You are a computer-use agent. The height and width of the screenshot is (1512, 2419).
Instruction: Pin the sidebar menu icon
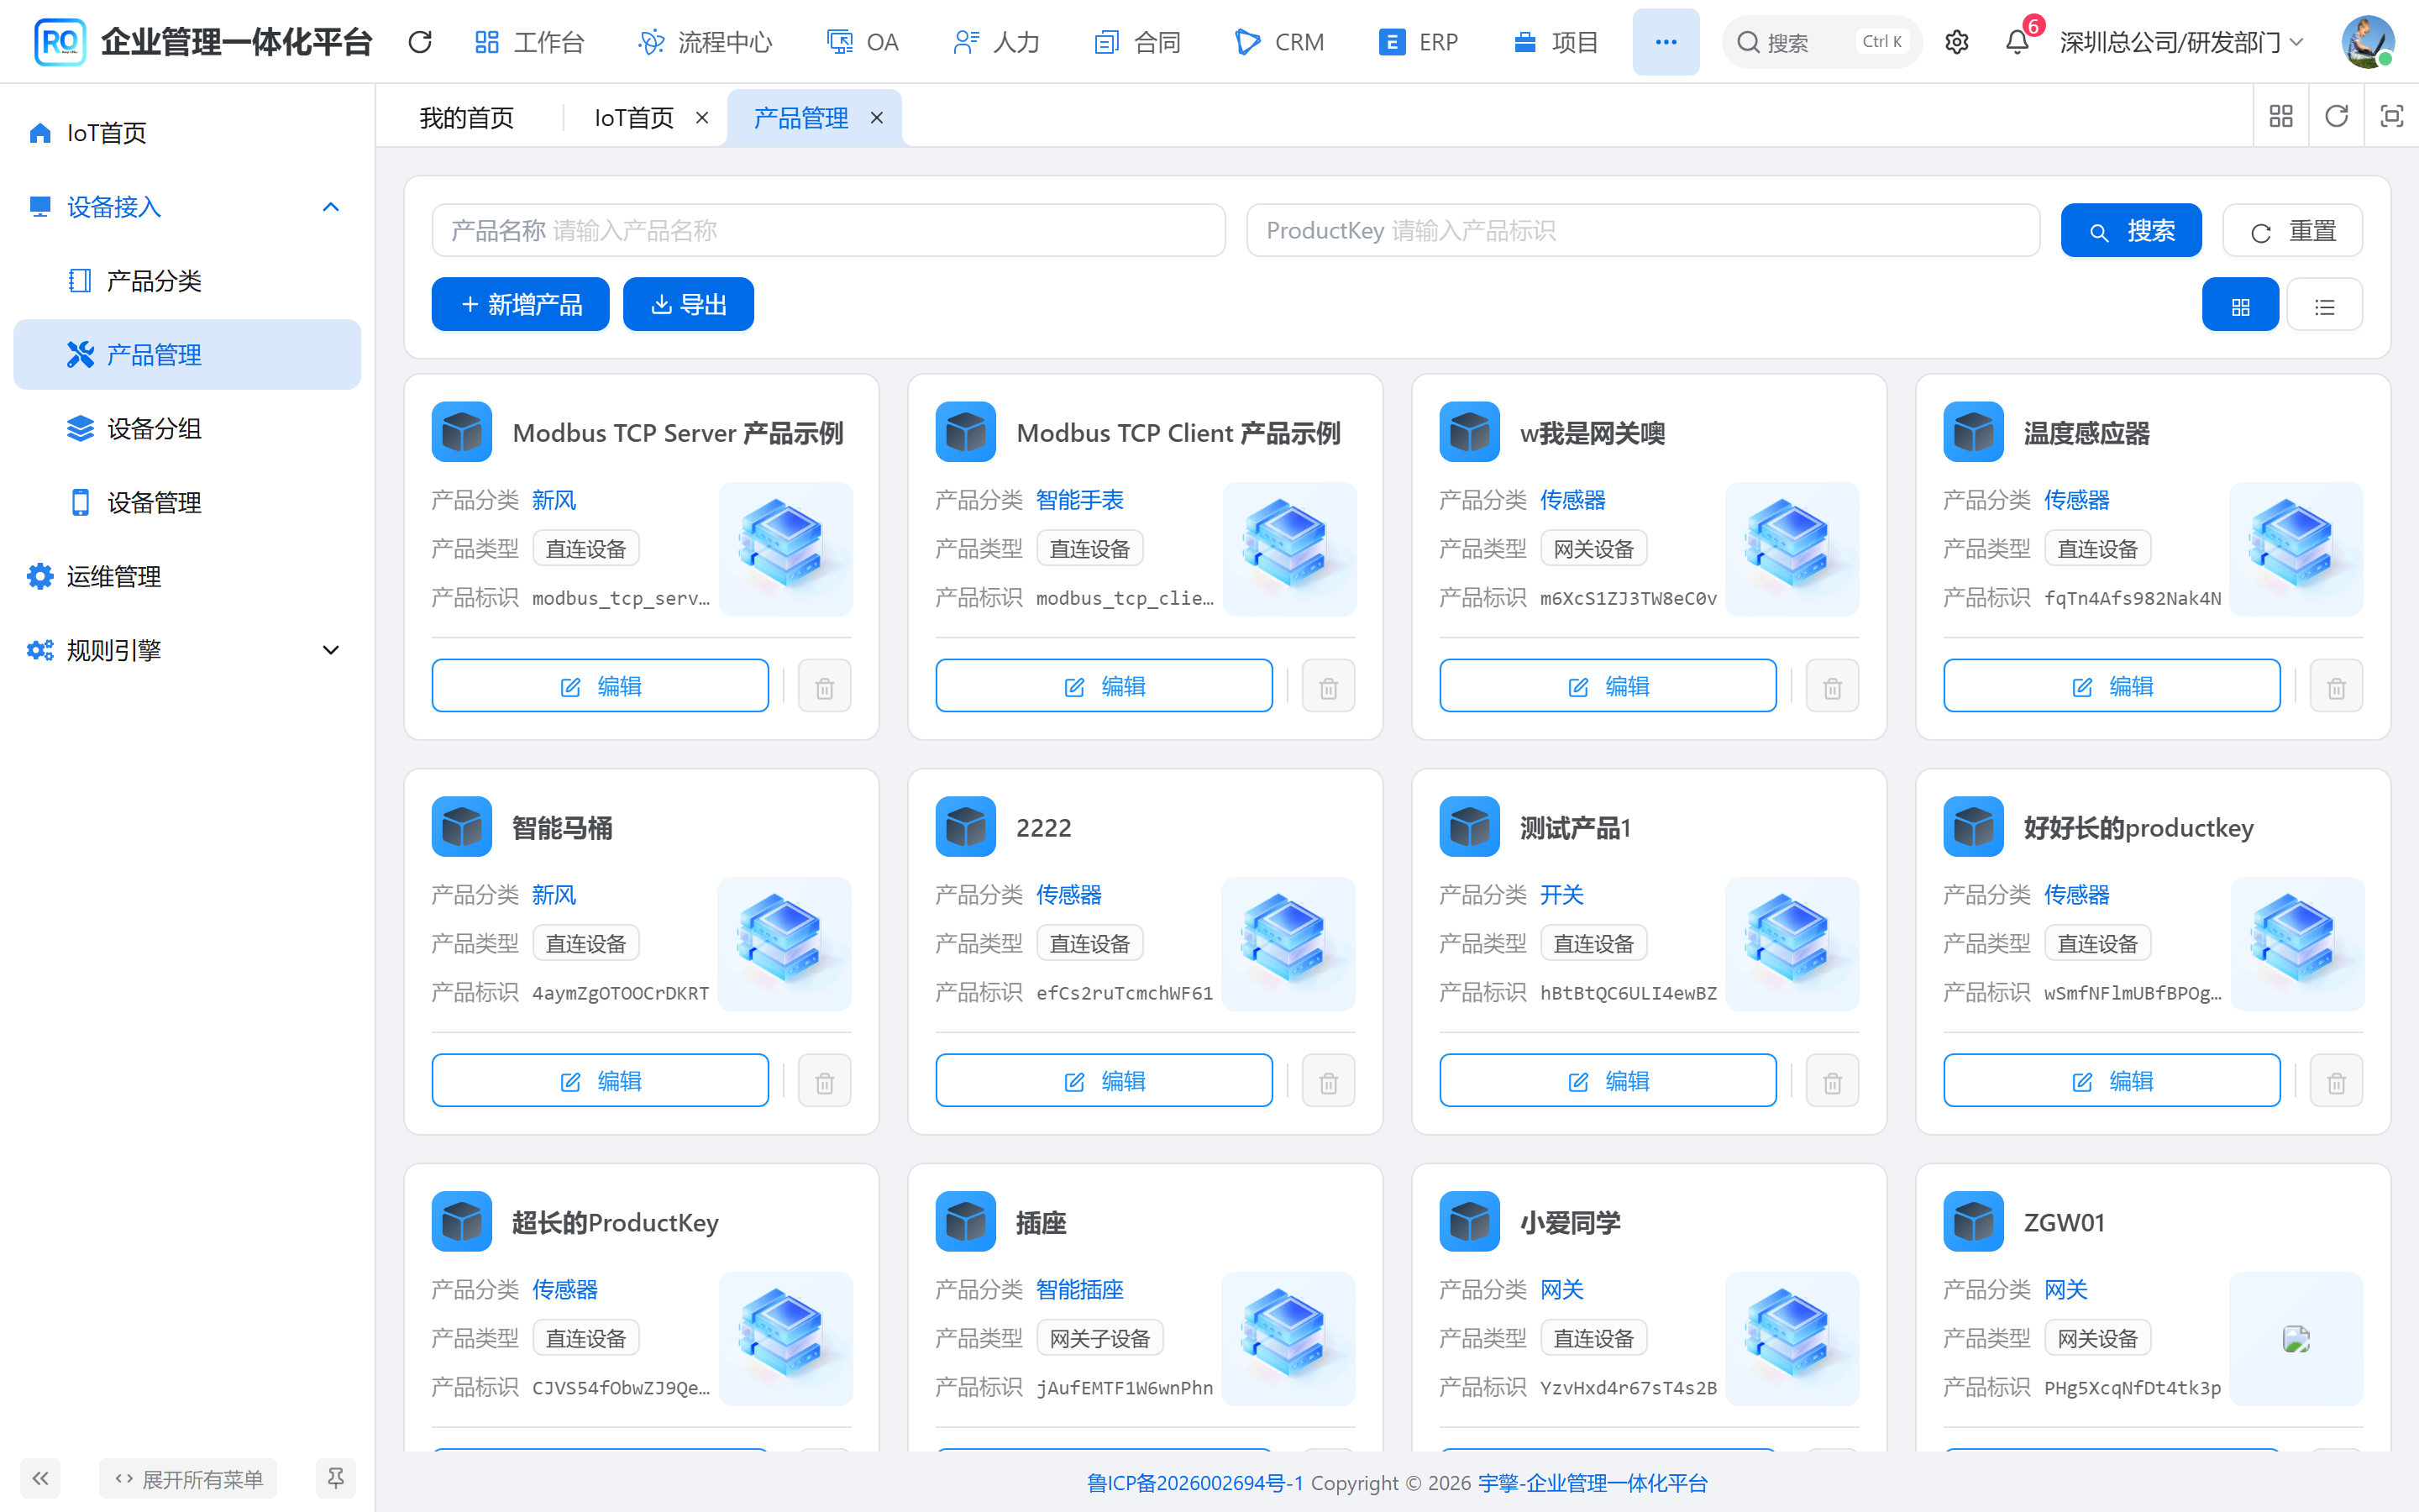(x=336, y=1478)
